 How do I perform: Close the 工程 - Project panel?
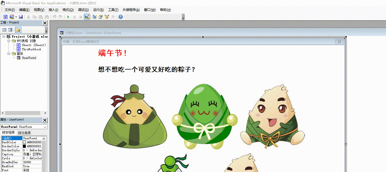pyautogui.click(x=45, y=23)
